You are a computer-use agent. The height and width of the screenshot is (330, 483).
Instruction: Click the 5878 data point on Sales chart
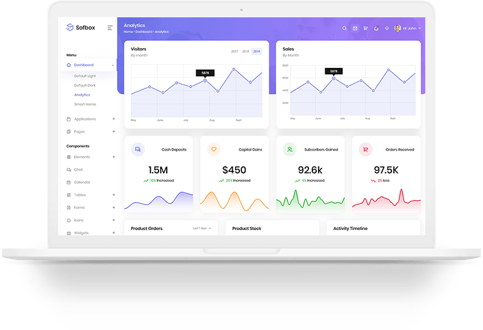(334, 78)
